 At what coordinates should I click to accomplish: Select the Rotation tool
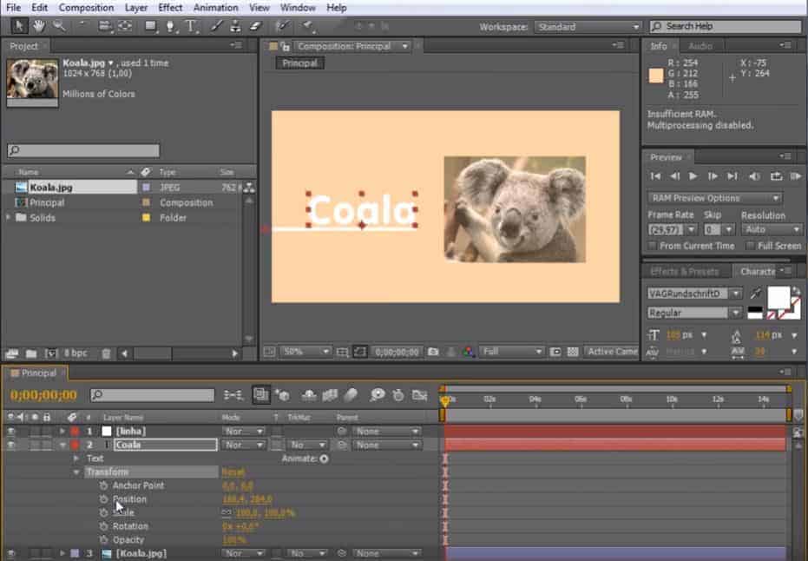pos(82,26)
